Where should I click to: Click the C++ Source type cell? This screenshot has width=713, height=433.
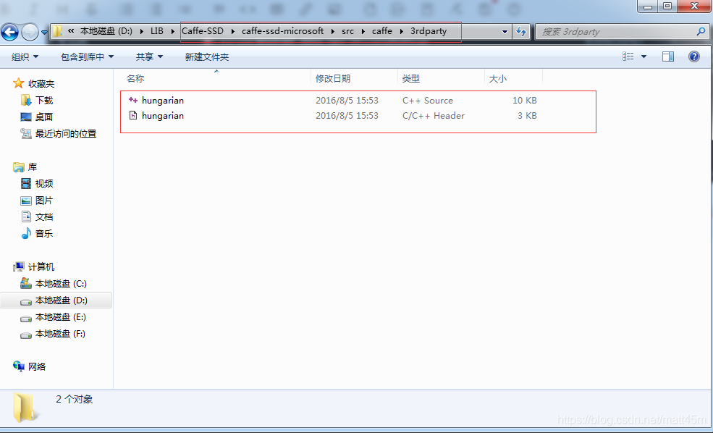[x=428, y=101]
